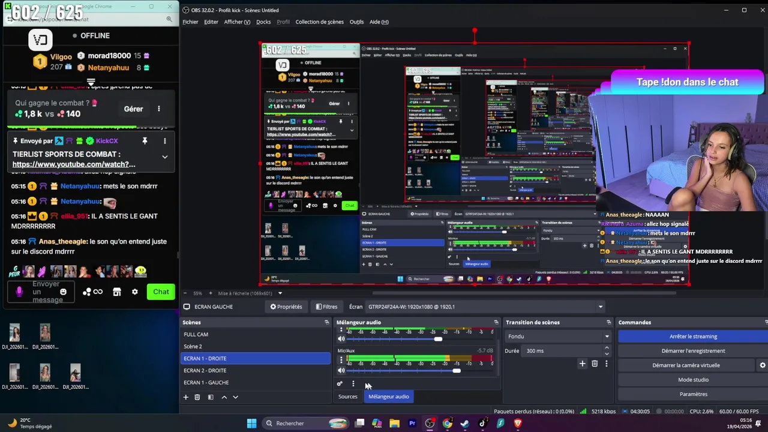Click Arrêter le streaming button

click(693, 337)
